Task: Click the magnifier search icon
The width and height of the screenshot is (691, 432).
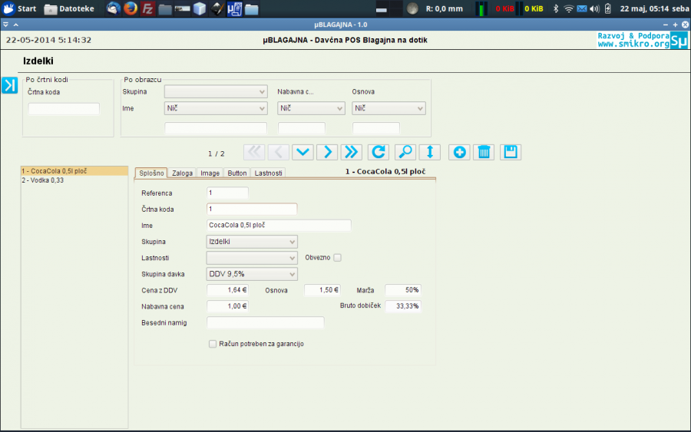Action: click(x=405, y=151)
